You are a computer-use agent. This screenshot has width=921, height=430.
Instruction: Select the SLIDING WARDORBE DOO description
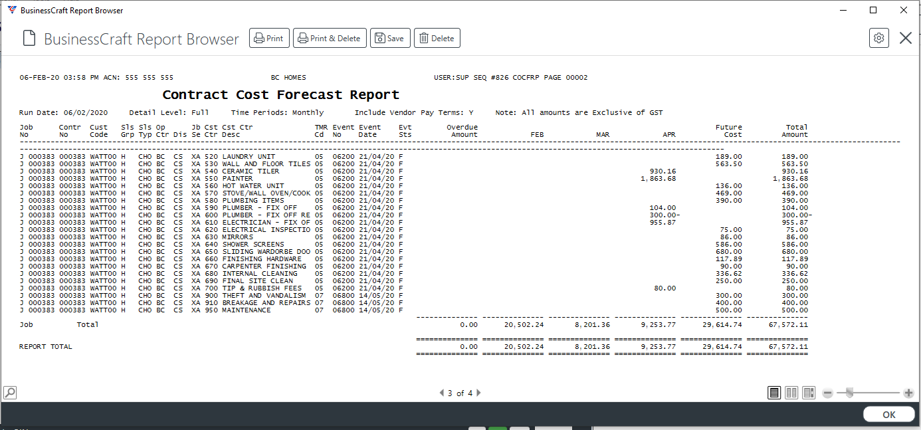pyautogui.click(x=266, y=251)
